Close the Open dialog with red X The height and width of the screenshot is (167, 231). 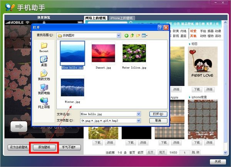(166, 28)
